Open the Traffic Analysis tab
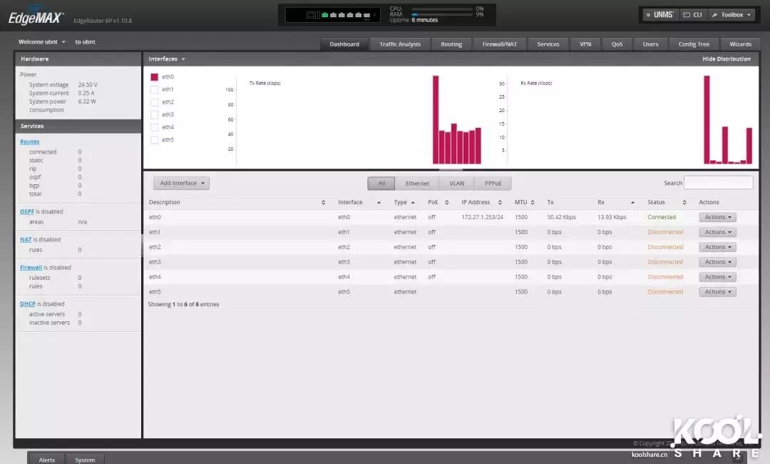The image size is (770, 464). click(x=400, y=44)
